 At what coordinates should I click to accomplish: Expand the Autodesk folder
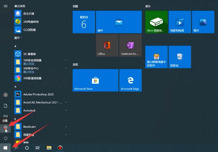(41, 110)
